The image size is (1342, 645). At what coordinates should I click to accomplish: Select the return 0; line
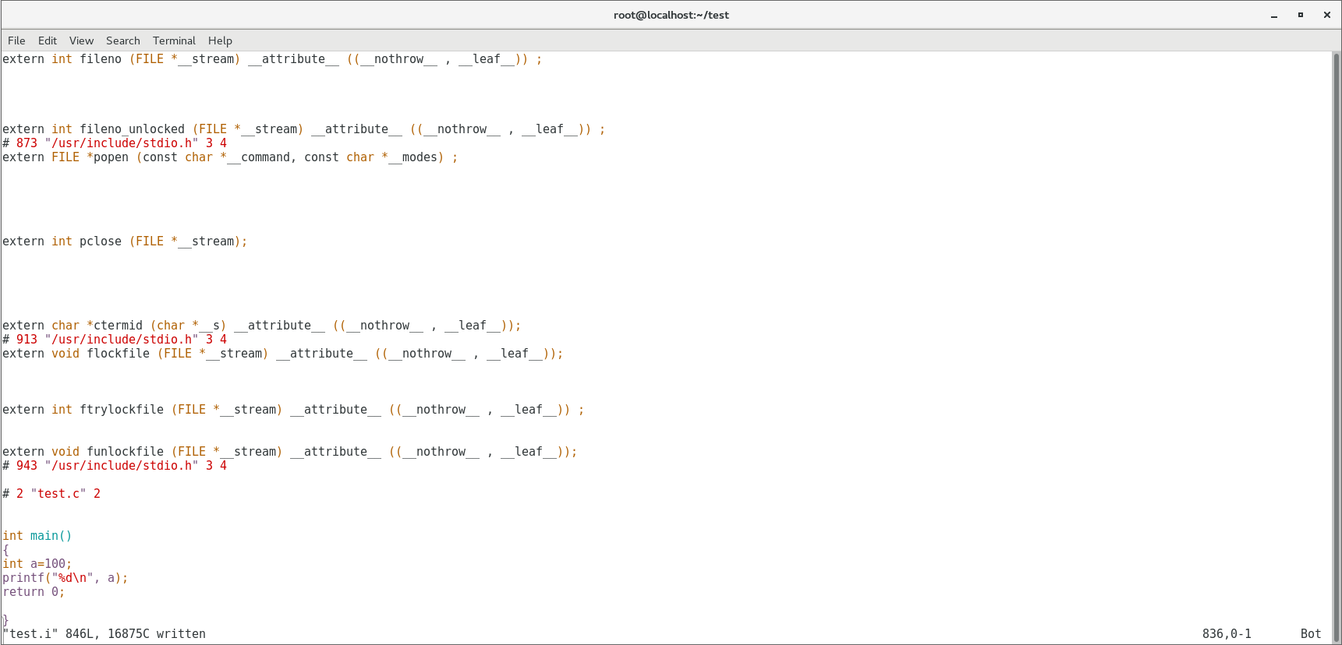34,592
